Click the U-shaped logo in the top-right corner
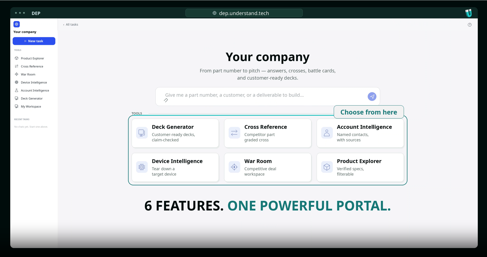Viewport: 487px width, 257px height. (468, 13)
